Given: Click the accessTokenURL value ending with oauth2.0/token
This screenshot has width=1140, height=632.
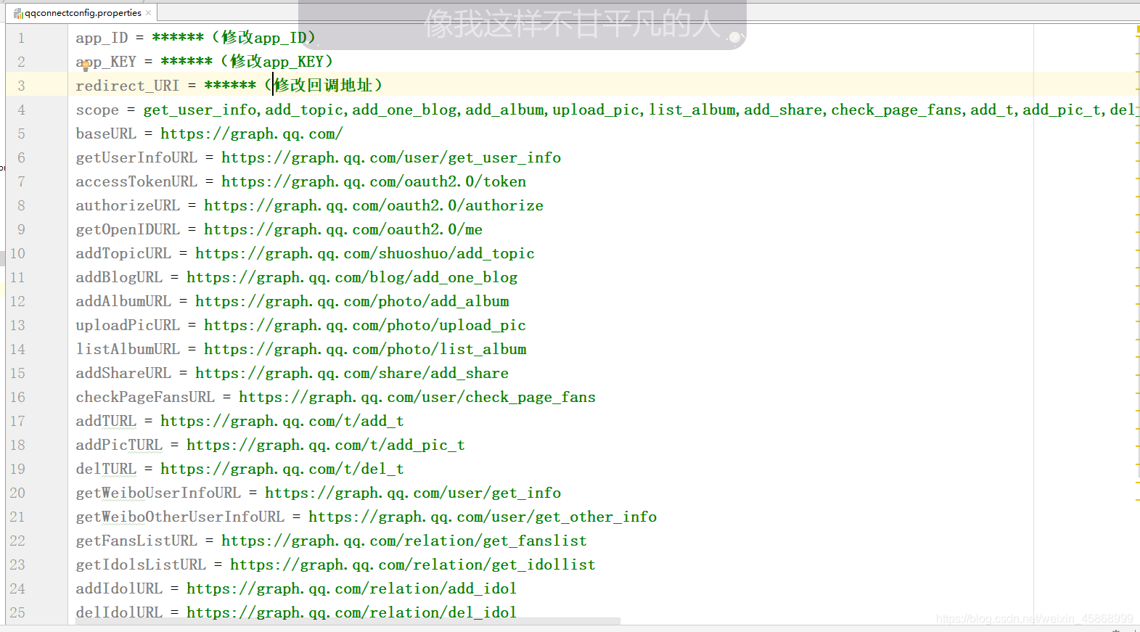Looking at the screenshot, I should pos(374,181).
